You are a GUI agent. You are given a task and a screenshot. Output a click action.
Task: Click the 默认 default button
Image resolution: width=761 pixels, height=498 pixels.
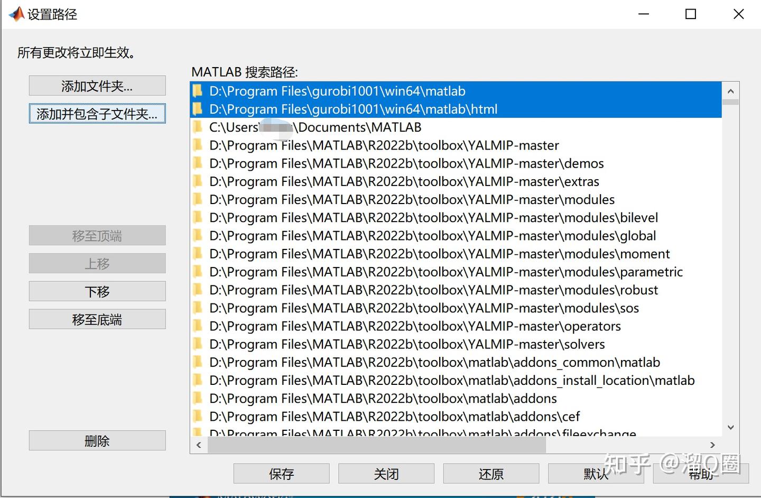596,473
